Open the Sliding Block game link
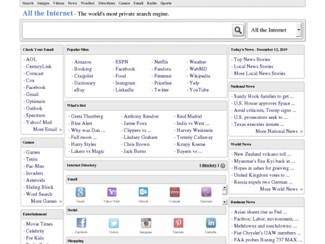 pyautogui.click(x=40, y=188)
